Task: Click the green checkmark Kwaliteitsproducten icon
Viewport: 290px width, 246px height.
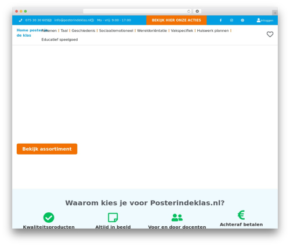Action: (x=49, y=218)
